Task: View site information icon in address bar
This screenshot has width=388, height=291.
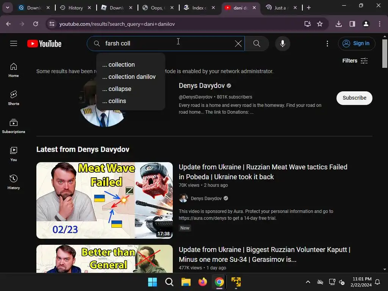Action: coord(52,24)
